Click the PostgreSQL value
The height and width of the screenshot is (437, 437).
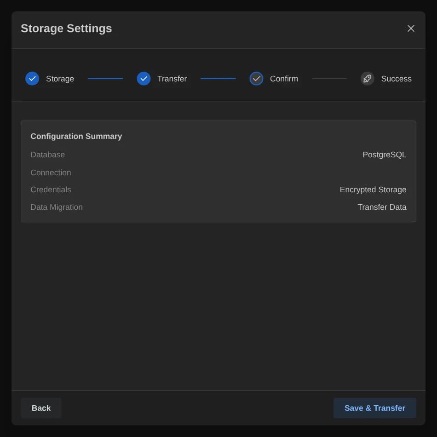[384, 155]
